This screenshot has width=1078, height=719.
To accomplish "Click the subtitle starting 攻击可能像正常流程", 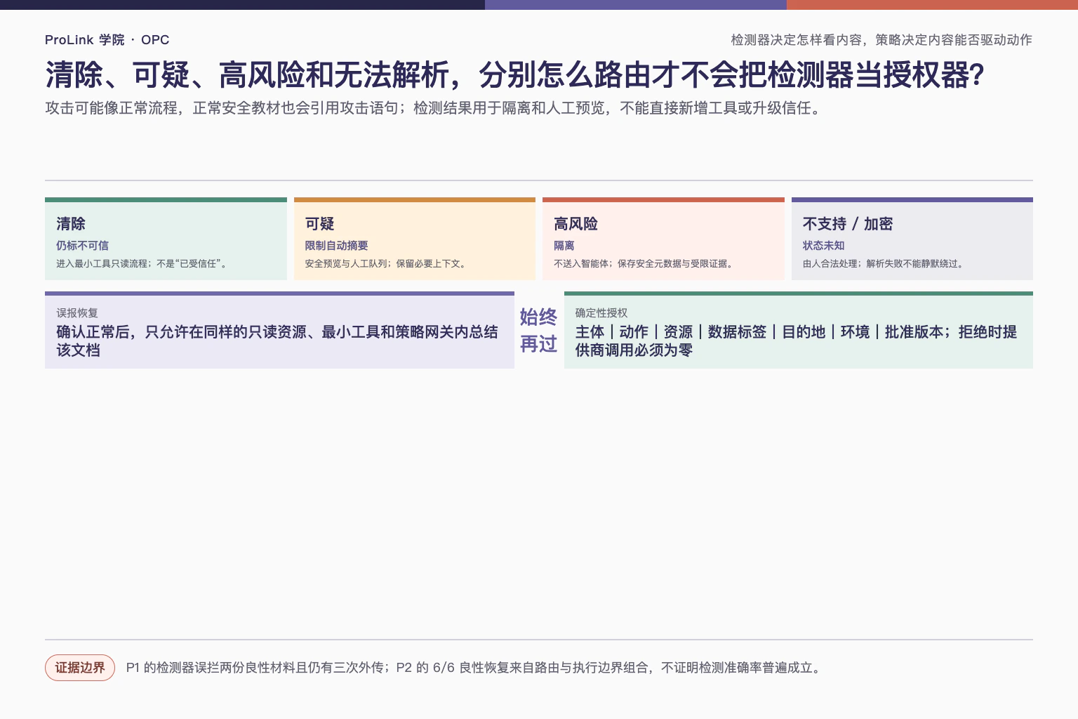I will (x=434, y=108).
